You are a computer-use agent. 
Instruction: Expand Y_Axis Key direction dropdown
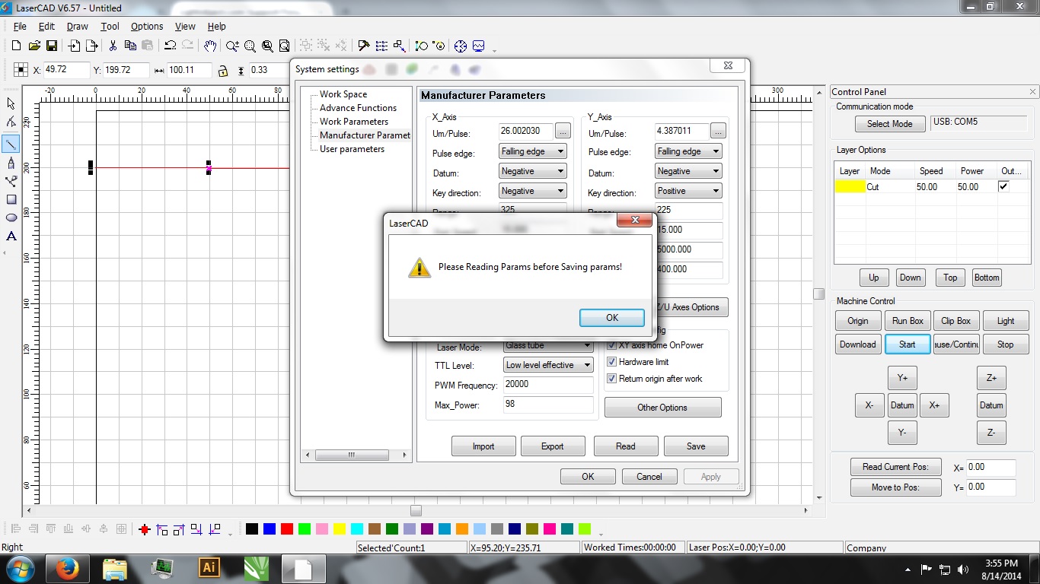click(688, 191)
